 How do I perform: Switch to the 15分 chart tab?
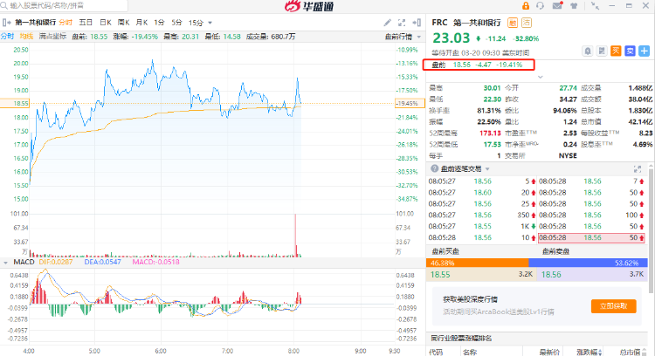click(x=196, y=23)
